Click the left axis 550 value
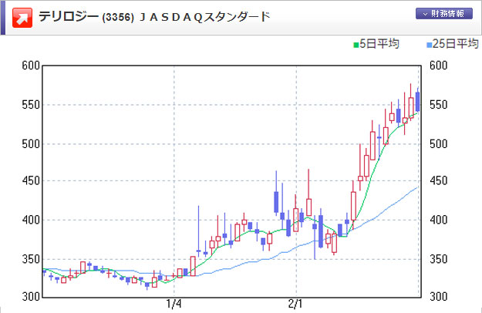This screenshot has height=313, width=482. tap(31, 105)
